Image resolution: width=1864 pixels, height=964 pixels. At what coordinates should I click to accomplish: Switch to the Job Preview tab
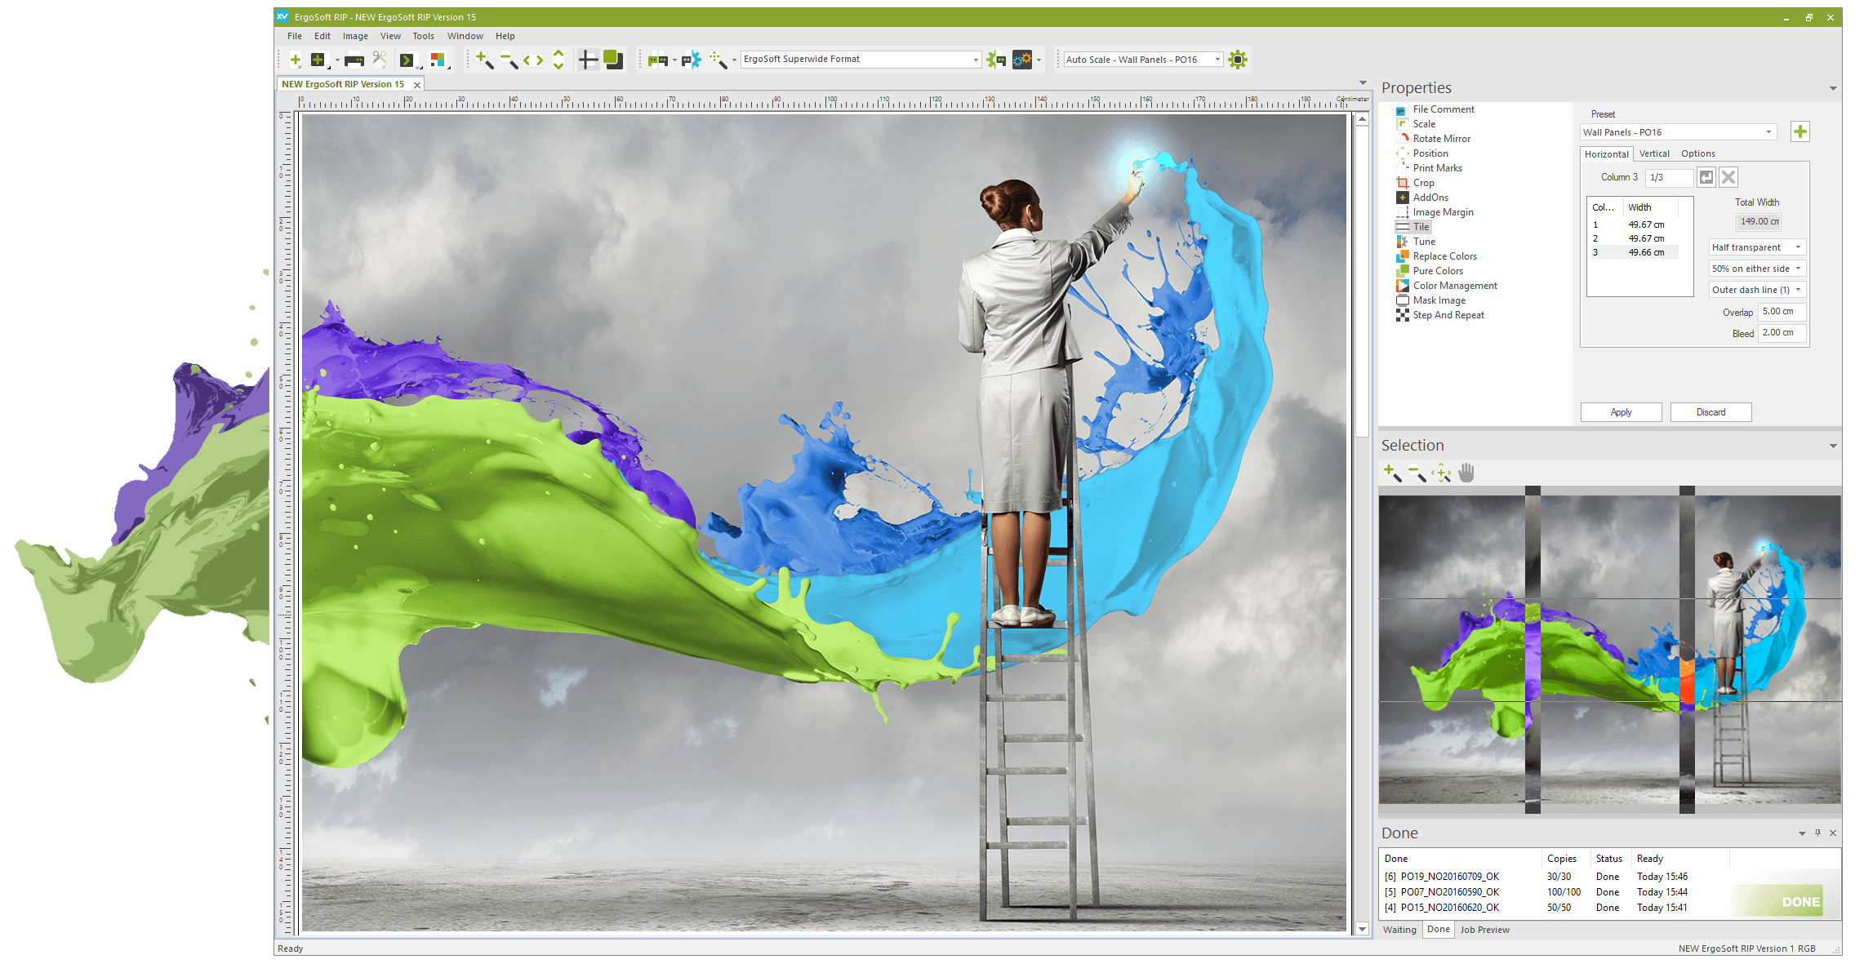click(x=1484, y=930)
